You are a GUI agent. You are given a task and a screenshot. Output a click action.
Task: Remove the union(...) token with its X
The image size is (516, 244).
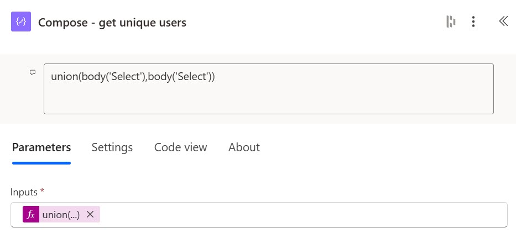pyautogui.click(x=90, y=215)
